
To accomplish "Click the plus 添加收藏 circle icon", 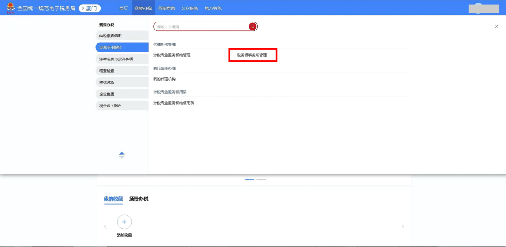I will (124, 222).
